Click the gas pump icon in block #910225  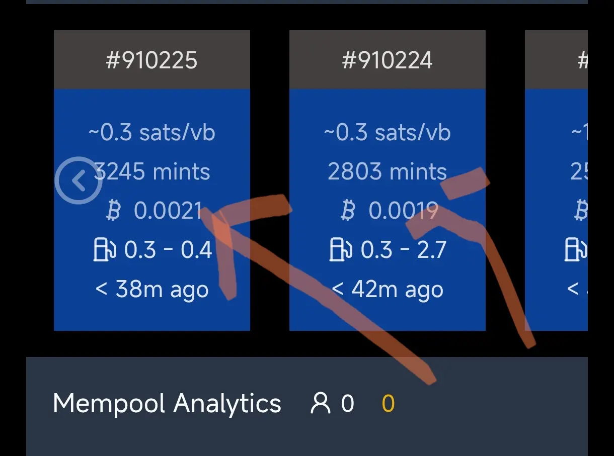point(105,250)
